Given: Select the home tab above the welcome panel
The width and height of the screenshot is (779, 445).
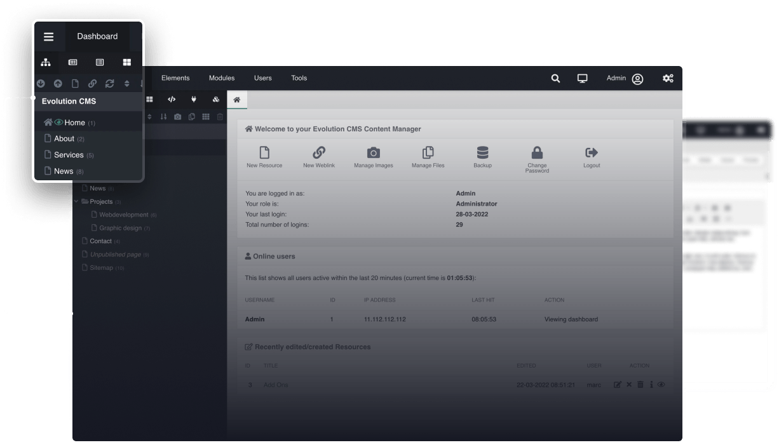Looking at the screenshot, I should (237, 100).
